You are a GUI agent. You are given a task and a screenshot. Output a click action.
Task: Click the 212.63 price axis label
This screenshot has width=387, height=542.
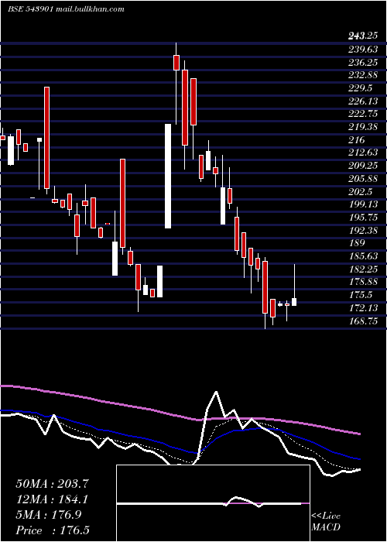[x=363, y=153]
